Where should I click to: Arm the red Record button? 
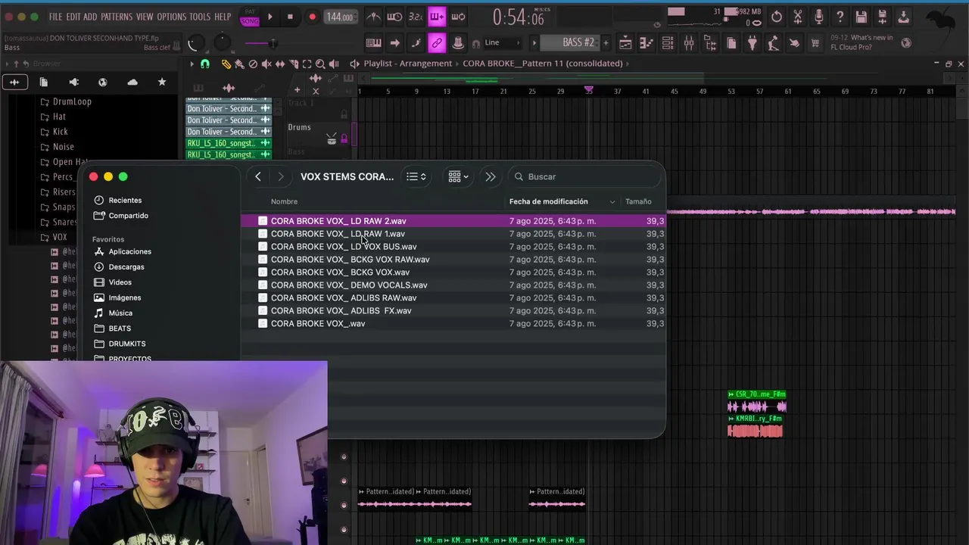pyautogui.click(x=312, y=17)
